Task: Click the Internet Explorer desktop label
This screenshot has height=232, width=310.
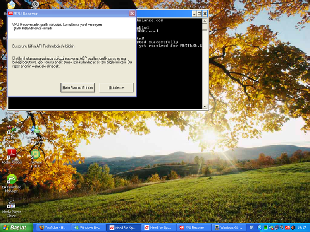Action: point(12,115)
